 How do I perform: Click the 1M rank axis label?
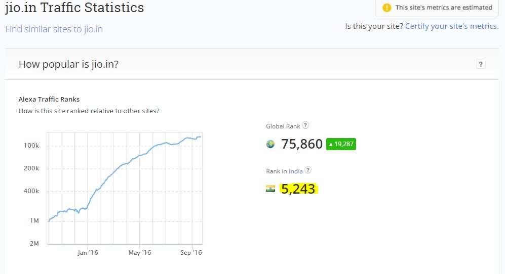tap(34, 220)
